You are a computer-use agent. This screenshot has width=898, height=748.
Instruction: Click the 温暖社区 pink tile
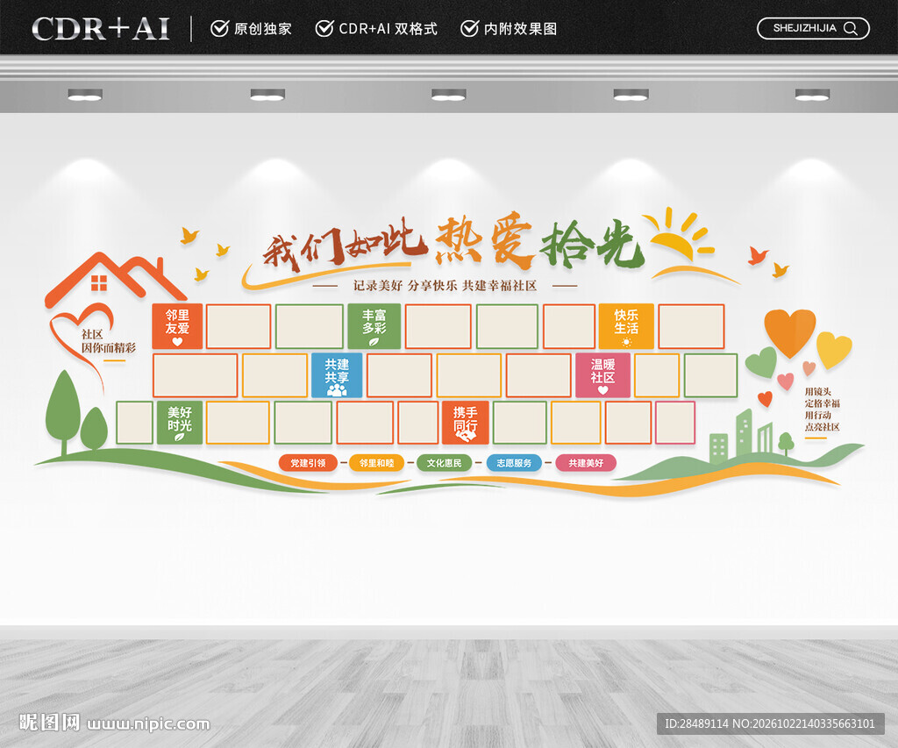tap(602, 375)
